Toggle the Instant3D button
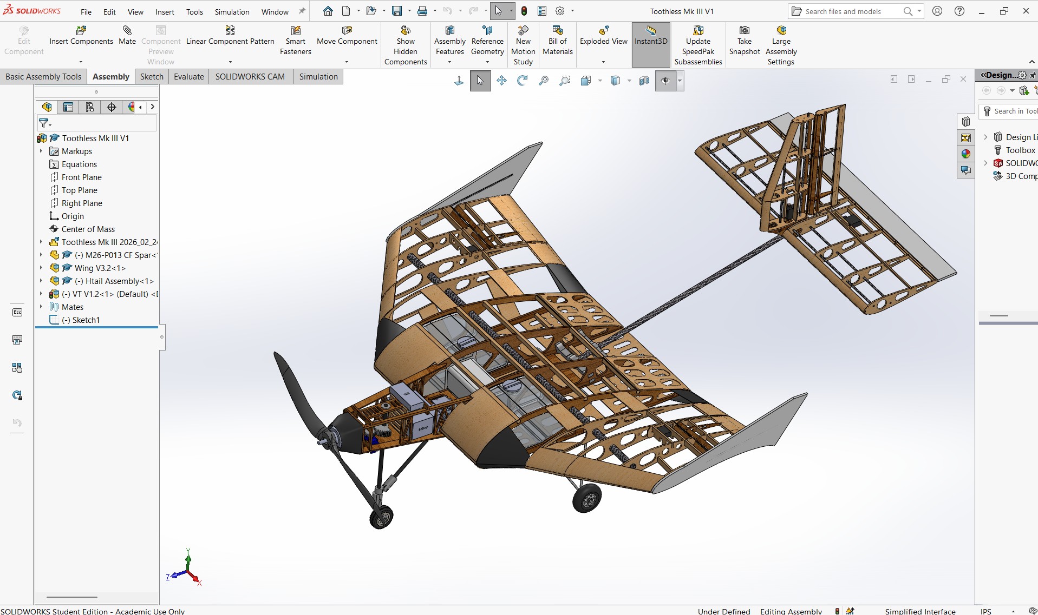This screenshot has height=615, width=1038. click(x=651, y=36)
